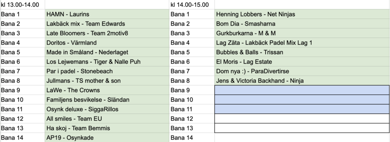Image resolution: width=390 pixels, height=142 pixels.
Task: Click the empty white cell beside right Bana 12
Action: pos(302,119)
